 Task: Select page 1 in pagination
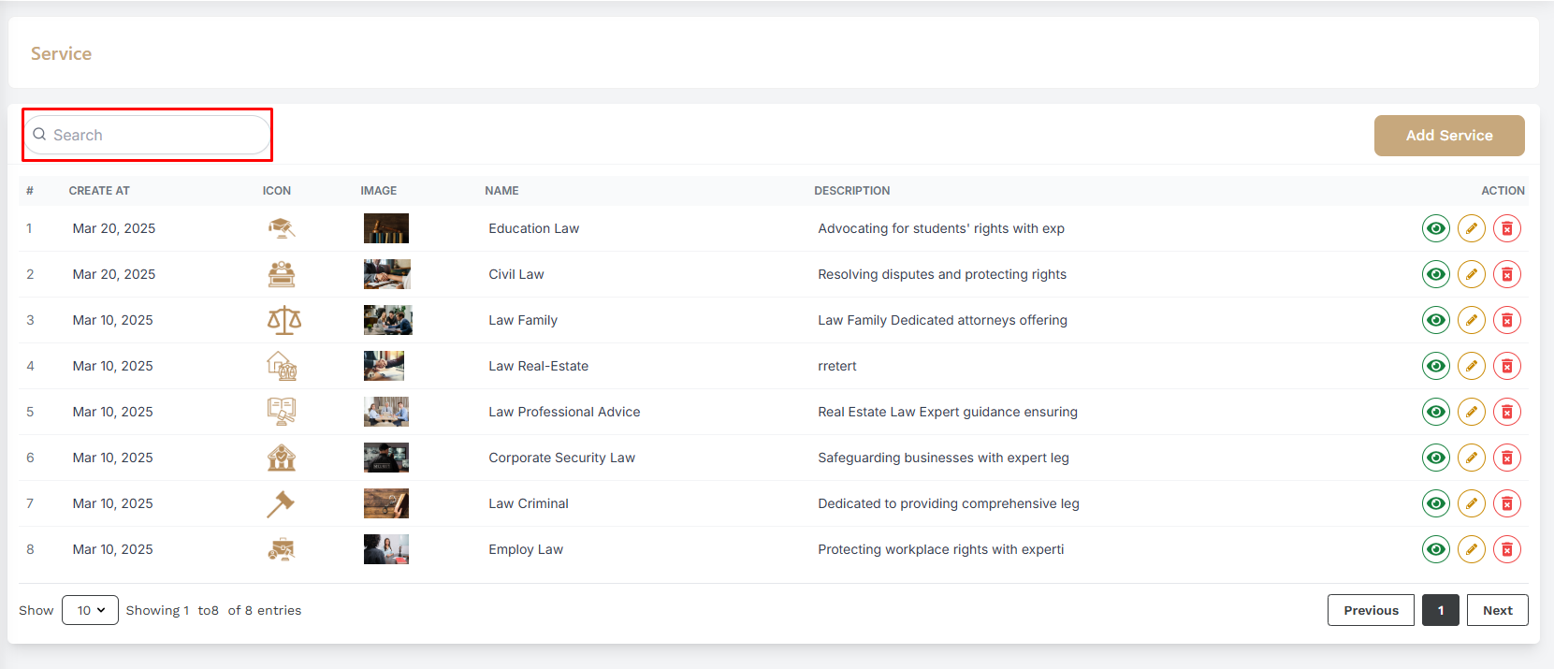pos(1441,610)
